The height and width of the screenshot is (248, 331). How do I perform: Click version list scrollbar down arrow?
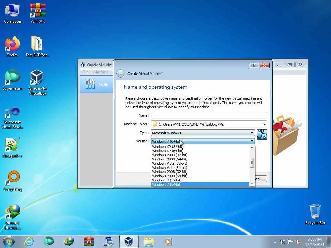click(252, 184)
